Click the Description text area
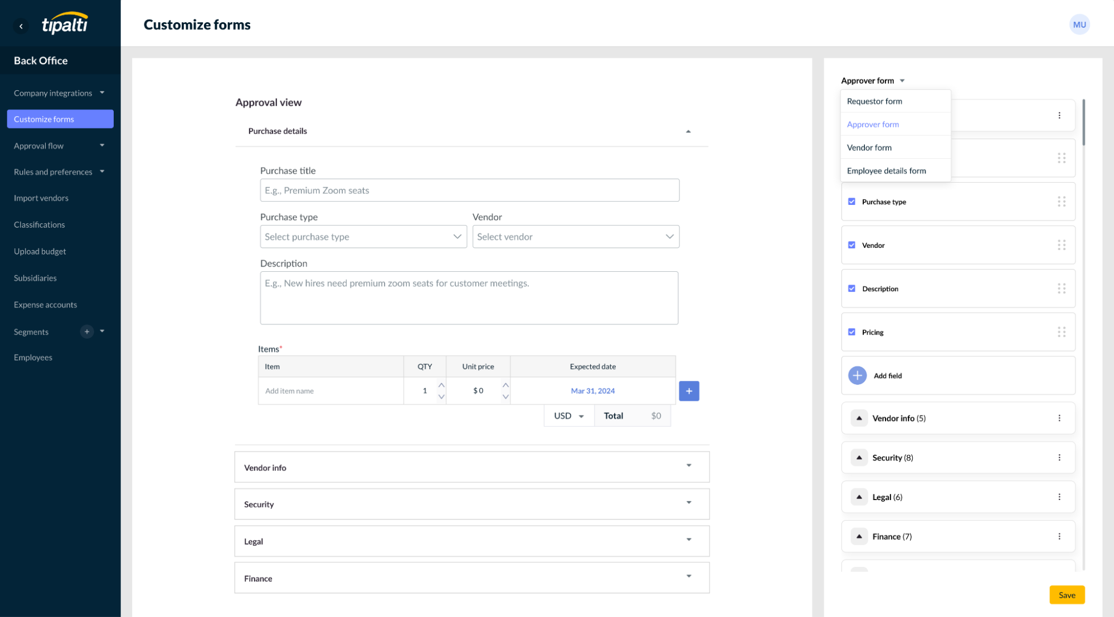The height and width of the screenshot is (617, 1114). pyautogui.click(x=469, y=298)
